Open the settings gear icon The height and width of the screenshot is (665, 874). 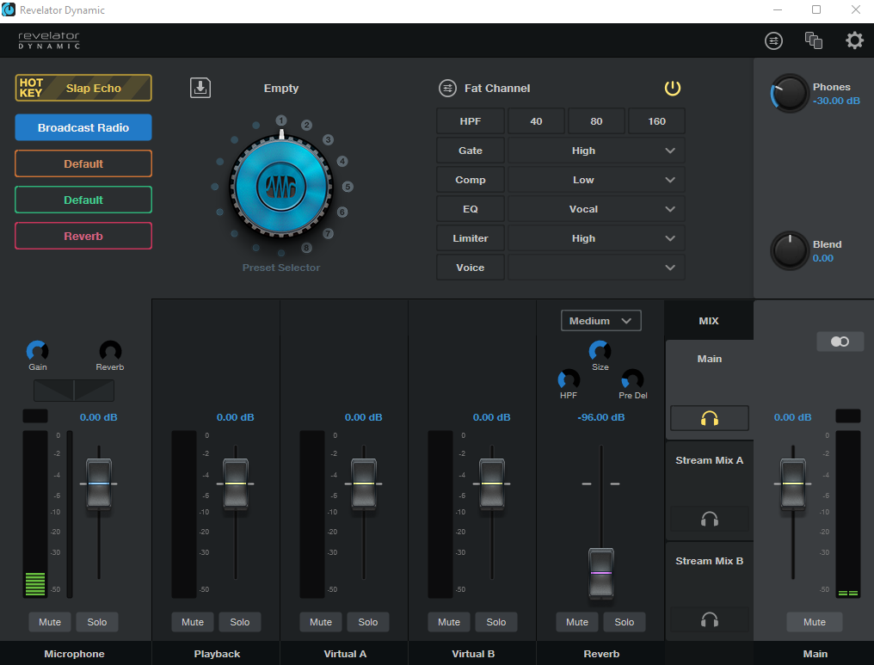(x=854, y=40)
